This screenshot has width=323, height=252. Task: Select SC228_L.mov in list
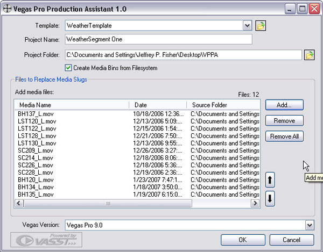coord(36,172)
